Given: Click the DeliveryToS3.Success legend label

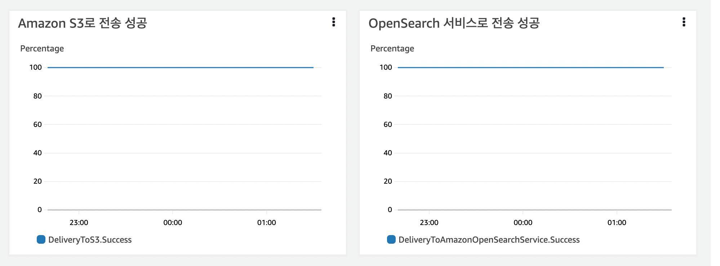Looking at the screenshot, I should click(90, 240).
